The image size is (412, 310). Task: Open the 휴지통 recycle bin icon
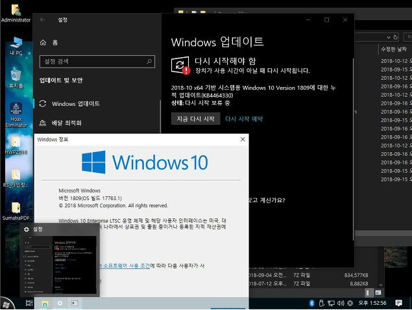point(16,79)
